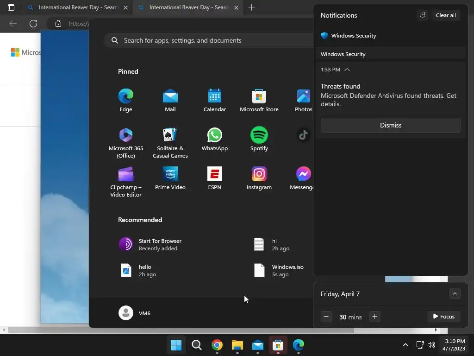Open Google Chrome from the taskbar
The height and width of the screenshot is (356, 474).
[217, 345]
